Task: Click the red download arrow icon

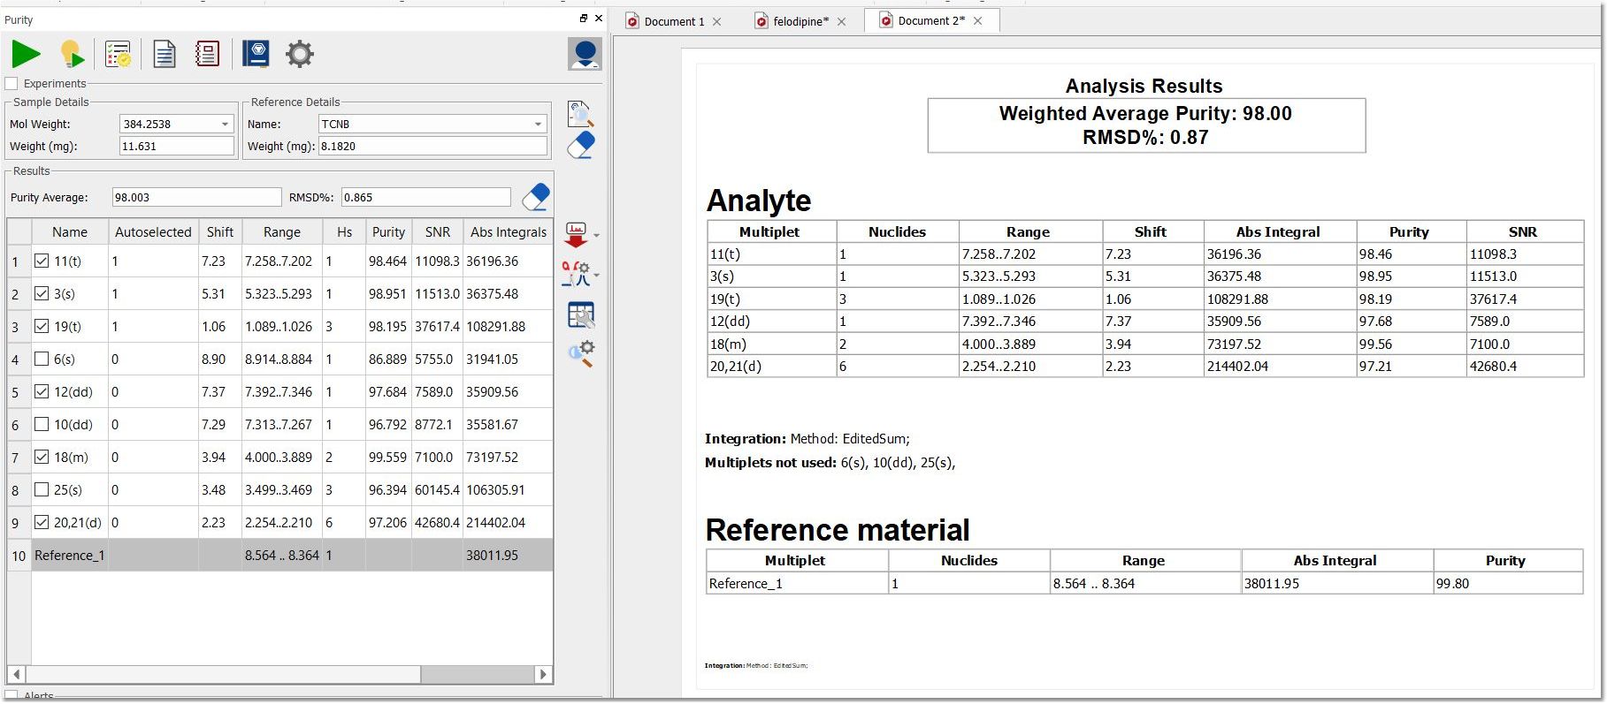Action: click(x=576, y=235)
